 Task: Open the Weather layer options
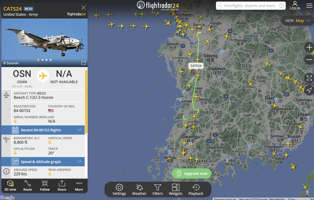[x=139, y=189]
